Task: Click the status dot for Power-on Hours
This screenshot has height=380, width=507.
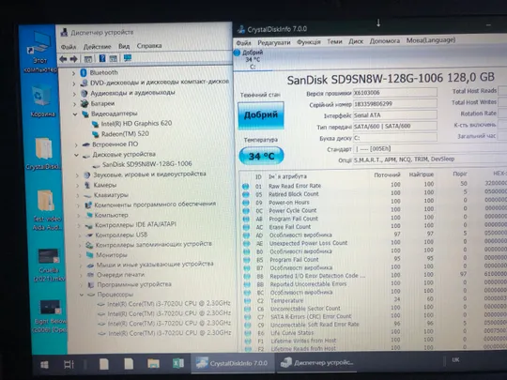Action: [246, 203]
